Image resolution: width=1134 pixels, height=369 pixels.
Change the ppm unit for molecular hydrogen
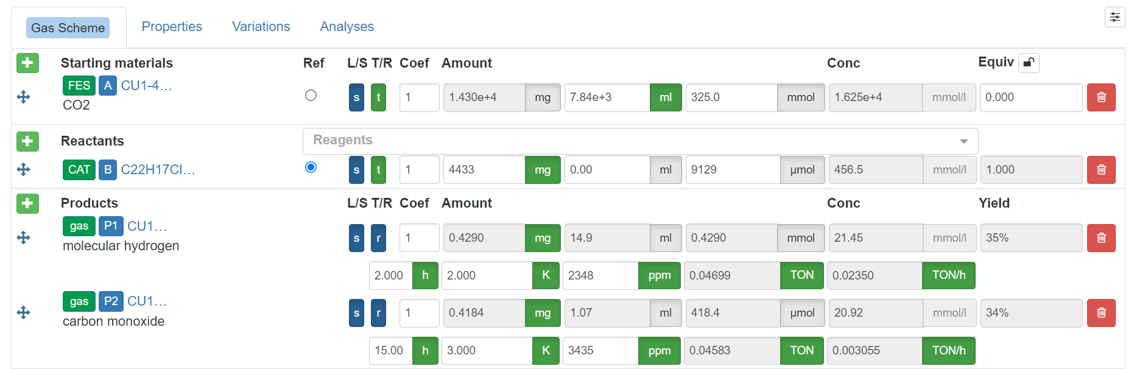[x=659, y=275]
